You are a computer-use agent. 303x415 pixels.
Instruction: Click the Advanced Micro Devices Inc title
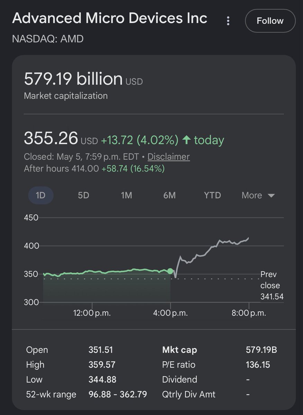[110, 18]
